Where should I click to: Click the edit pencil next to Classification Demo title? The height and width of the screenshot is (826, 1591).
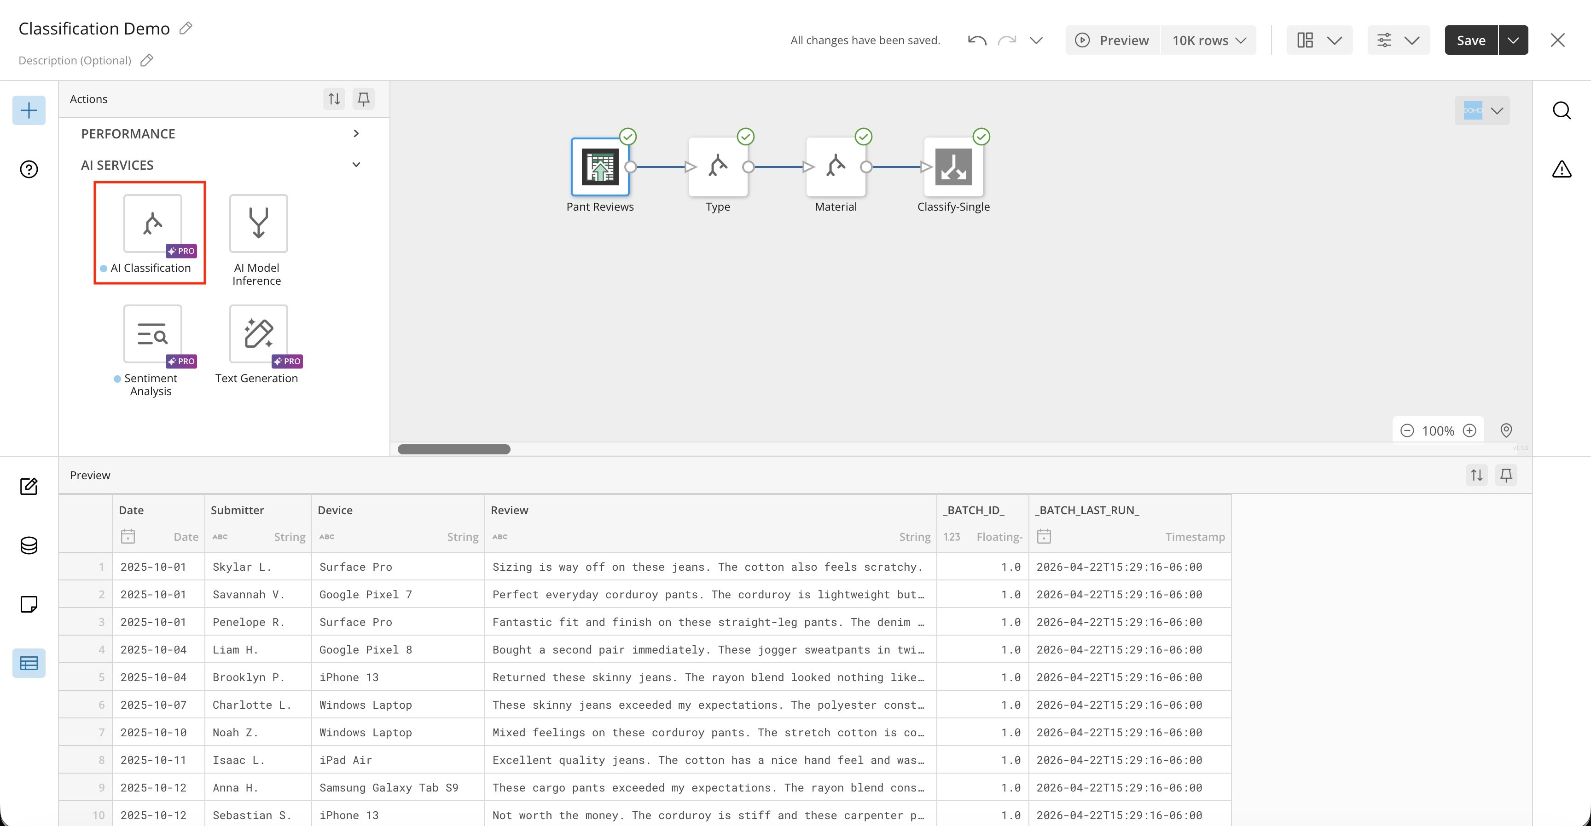[x=186, y=29]
